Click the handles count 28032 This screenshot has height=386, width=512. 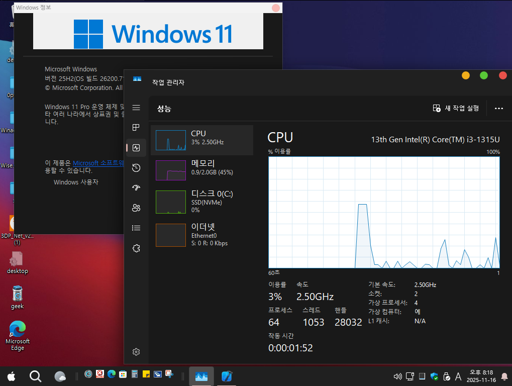(x=348, y=322)
